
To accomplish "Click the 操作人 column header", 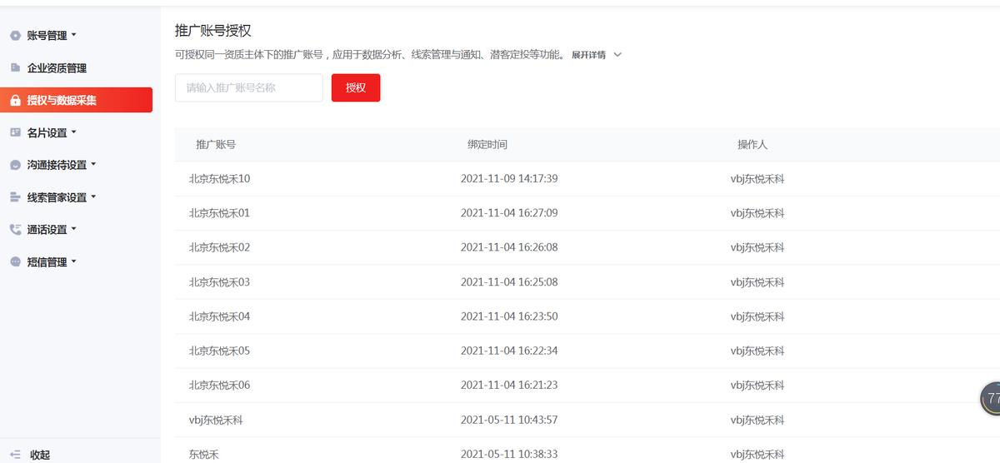I will click(x=752, y=144).
